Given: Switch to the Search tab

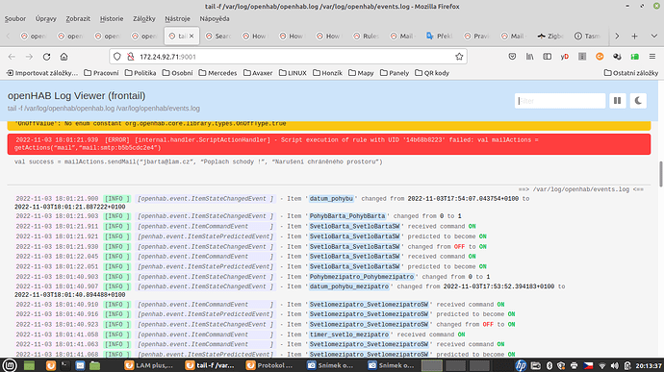Looking at the screenshot, I should pyautogui.click(x=218, y=37).
